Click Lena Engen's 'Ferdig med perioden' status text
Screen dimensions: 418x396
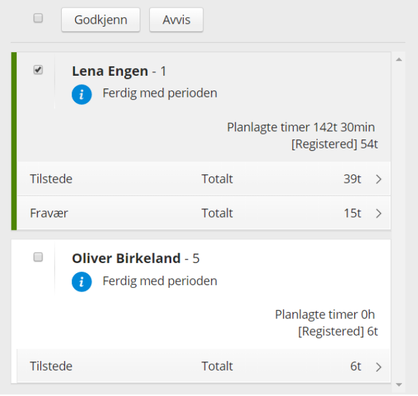(160, 94)
